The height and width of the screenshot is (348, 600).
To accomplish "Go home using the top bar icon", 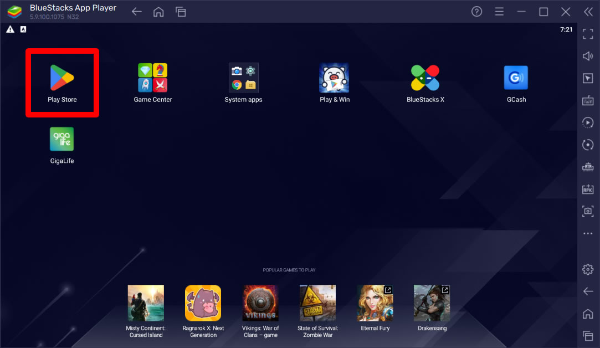I will tap(158, 12).
